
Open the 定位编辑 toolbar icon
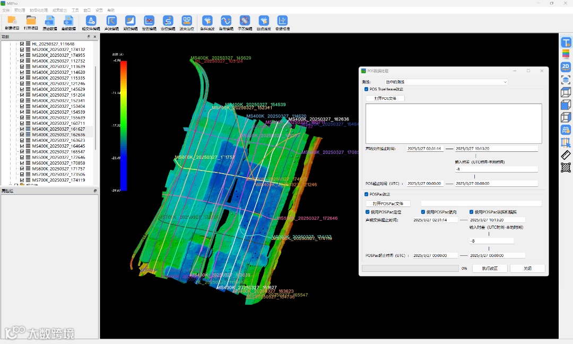[x=168, y=23]
